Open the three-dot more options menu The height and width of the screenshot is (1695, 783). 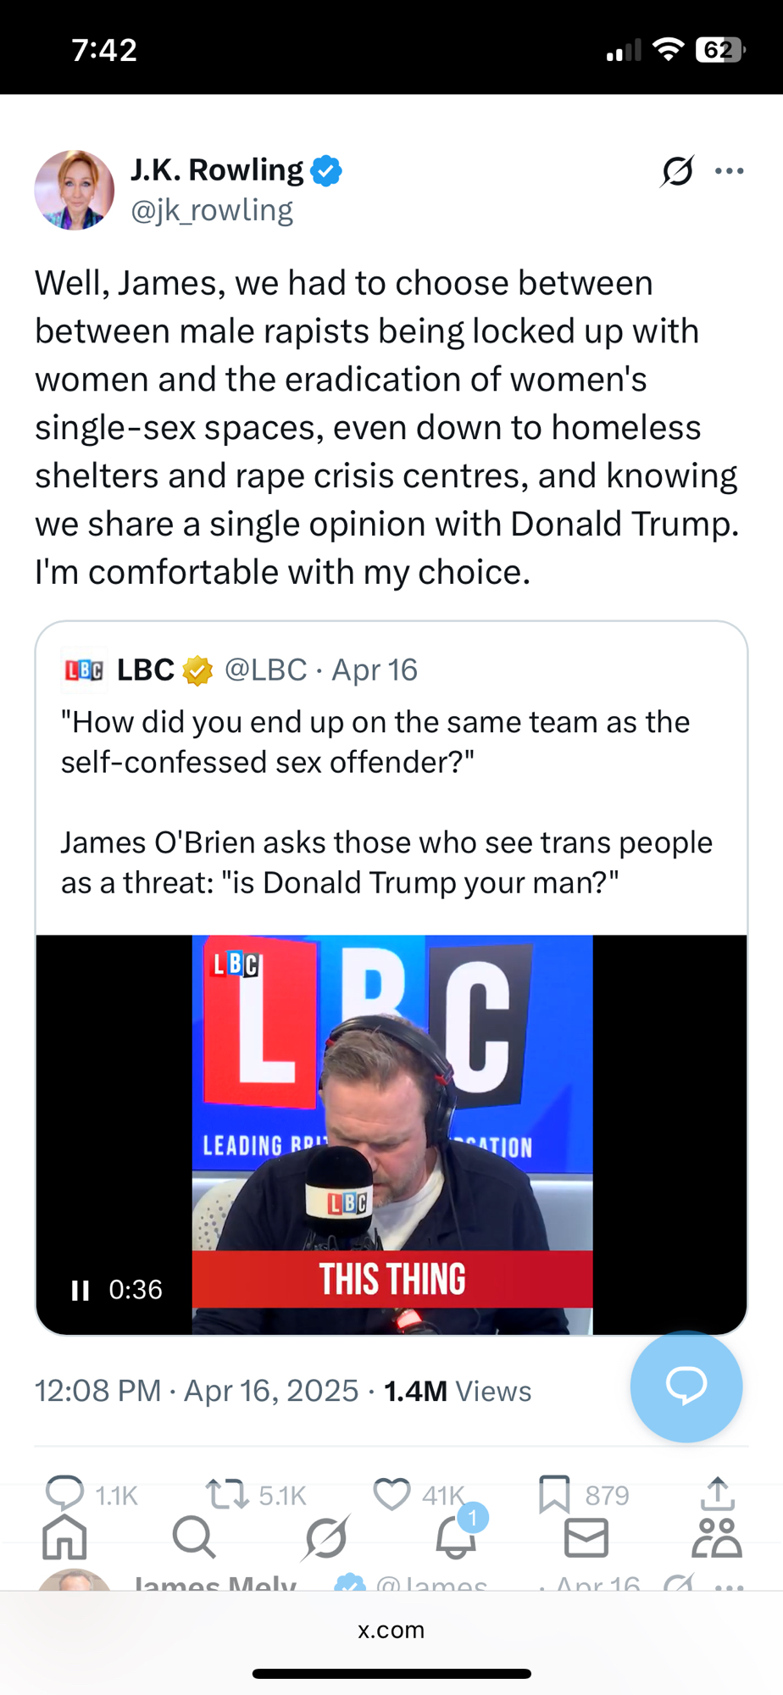[729, 171]
